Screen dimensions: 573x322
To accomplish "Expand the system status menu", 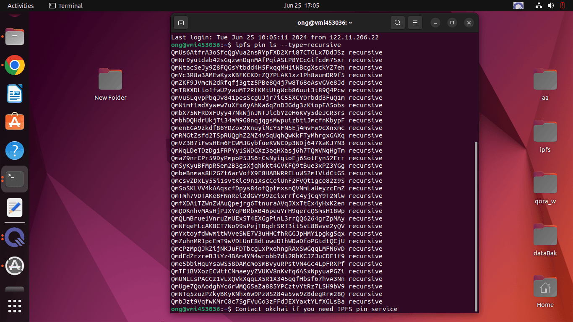I will point(550,5).
